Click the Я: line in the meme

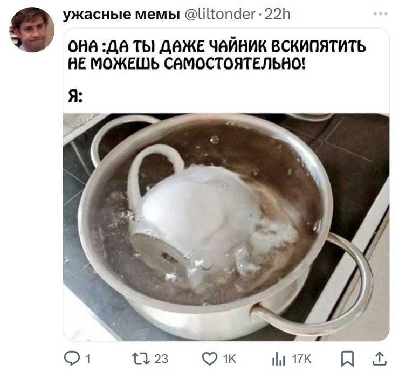pos(75,97)
